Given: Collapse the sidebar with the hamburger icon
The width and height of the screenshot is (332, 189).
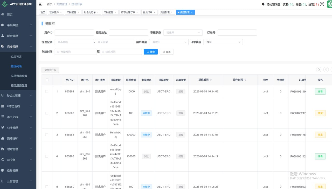Looking at the screenshot, I should coord(41,4).
